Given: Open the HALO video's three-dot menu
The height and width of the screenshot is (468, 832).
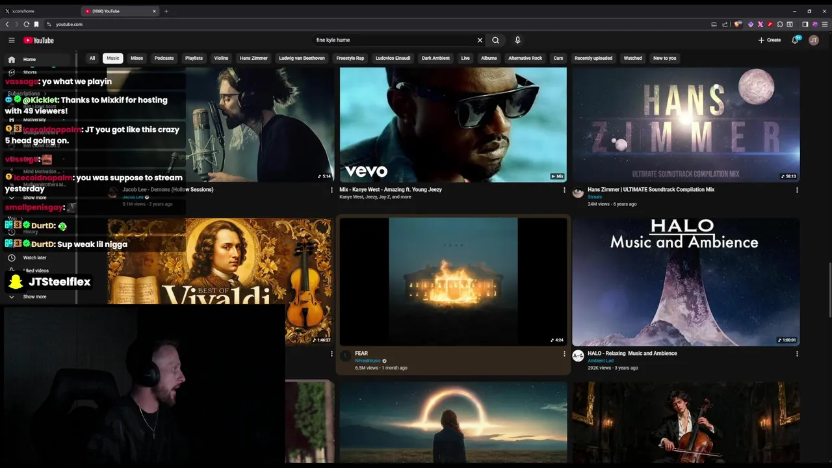Looking at the screenshot, I should [x=797, y=354].
